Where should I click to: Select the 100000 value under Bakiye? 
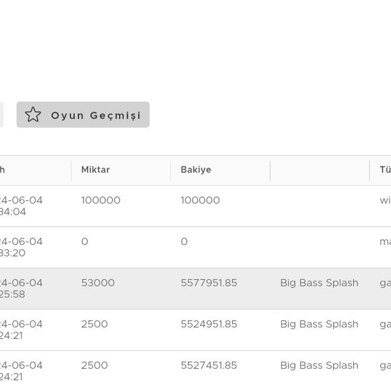tap(200, 201)
